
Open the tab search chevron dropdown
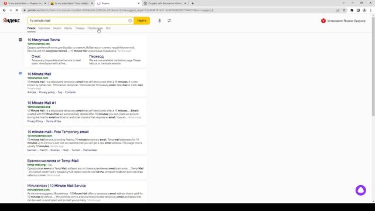click(x=343, y=3)
